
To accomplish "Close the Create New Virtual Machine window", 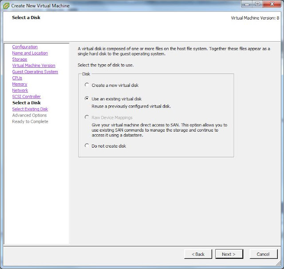I will coord(272,4).
